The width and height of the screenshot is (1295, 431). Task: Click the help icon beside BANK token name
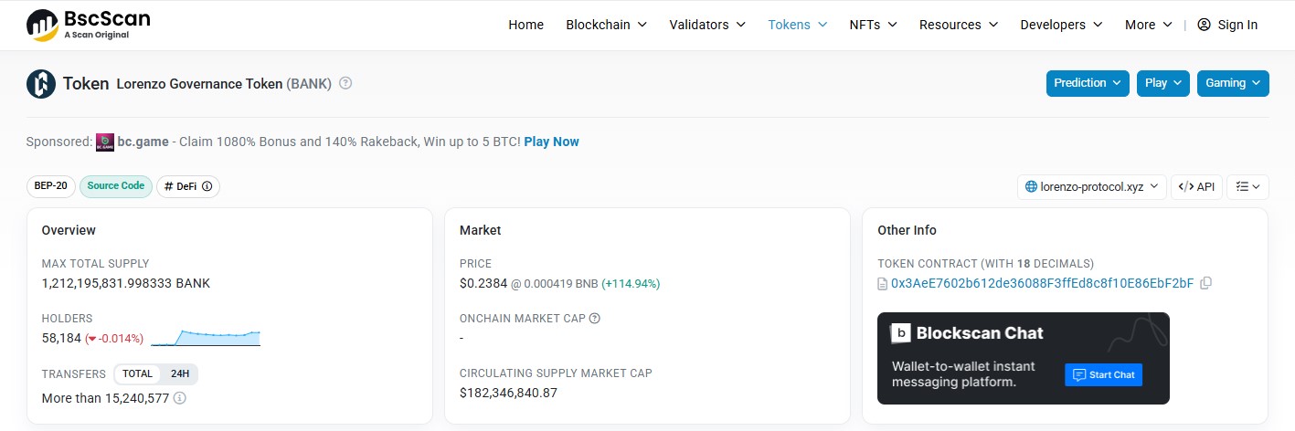(x=345, y=83)
